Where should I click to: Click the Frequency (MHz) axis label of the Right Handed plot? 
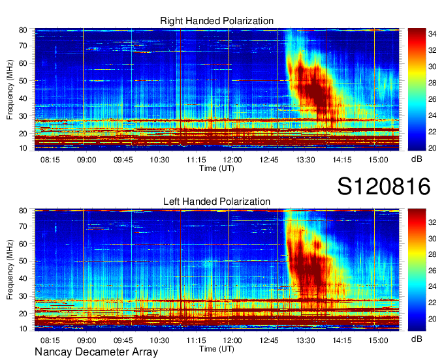click(10, 89)
